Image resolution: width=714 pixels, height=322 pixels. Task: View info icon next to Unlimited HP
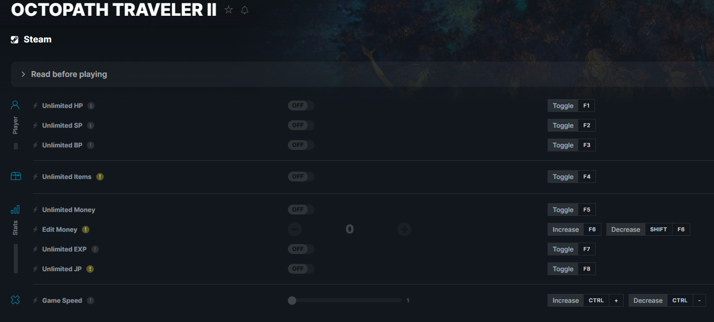click(x=91, y=106)
